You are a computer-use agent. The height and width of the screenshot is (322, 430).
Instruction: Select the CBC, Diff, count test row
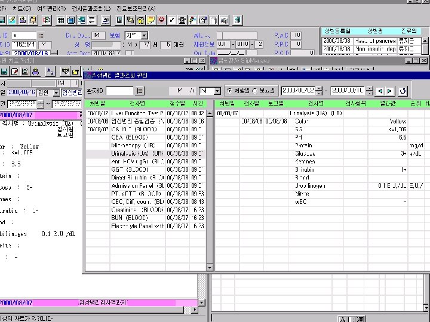pos(145,202)
